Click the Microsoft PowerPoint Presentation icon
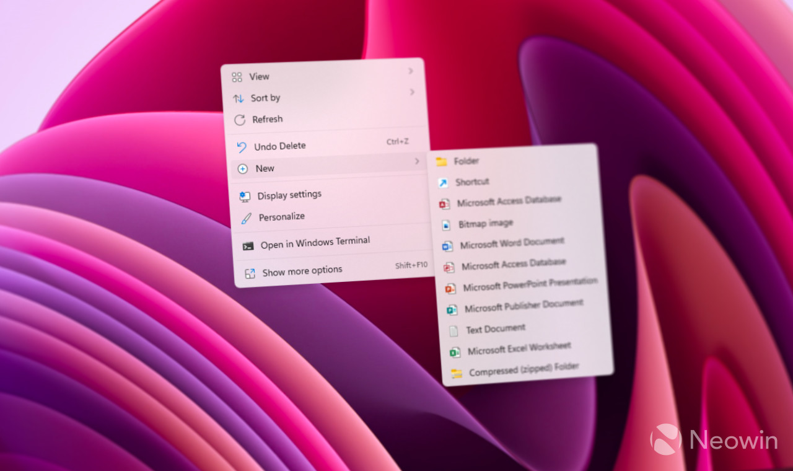 click(450, 288)
